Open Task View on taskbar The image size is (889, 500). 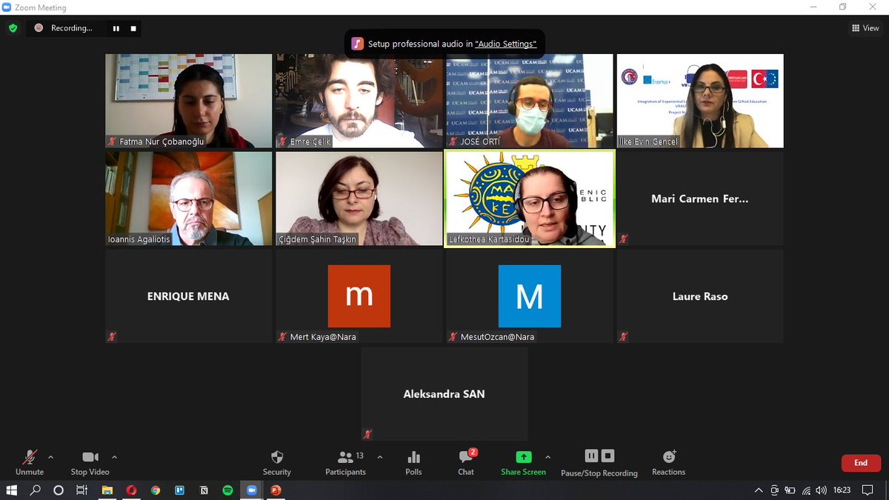[x=82, y=490]
